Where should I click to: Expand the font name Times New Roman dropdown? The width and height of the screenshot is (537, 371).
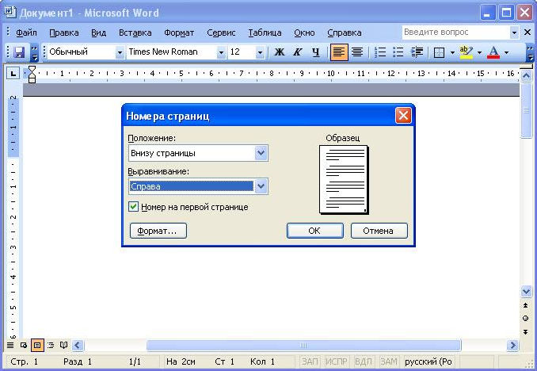pyautogui.click(x=221, y=52)
